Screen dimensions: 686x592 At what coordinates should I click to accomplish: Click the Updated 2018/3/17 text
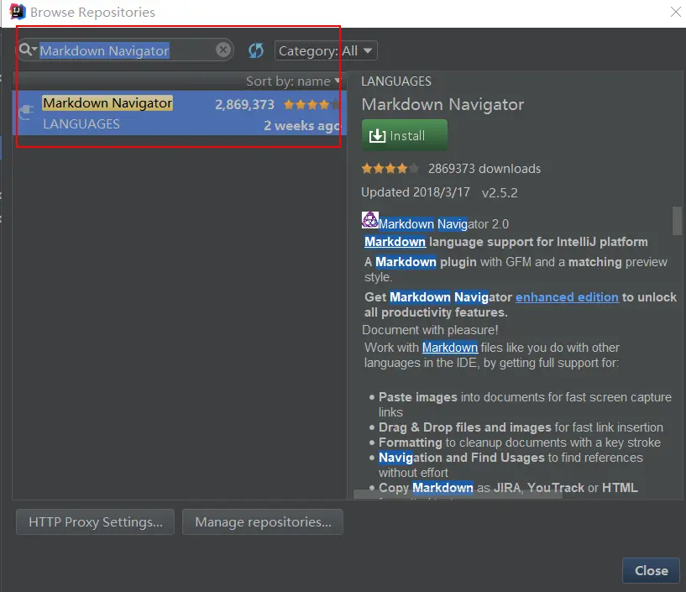[416, 192]
